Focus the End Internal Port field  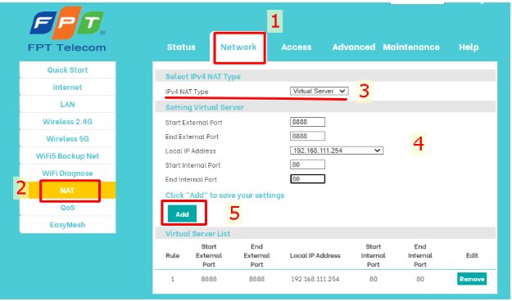point(307,178)
